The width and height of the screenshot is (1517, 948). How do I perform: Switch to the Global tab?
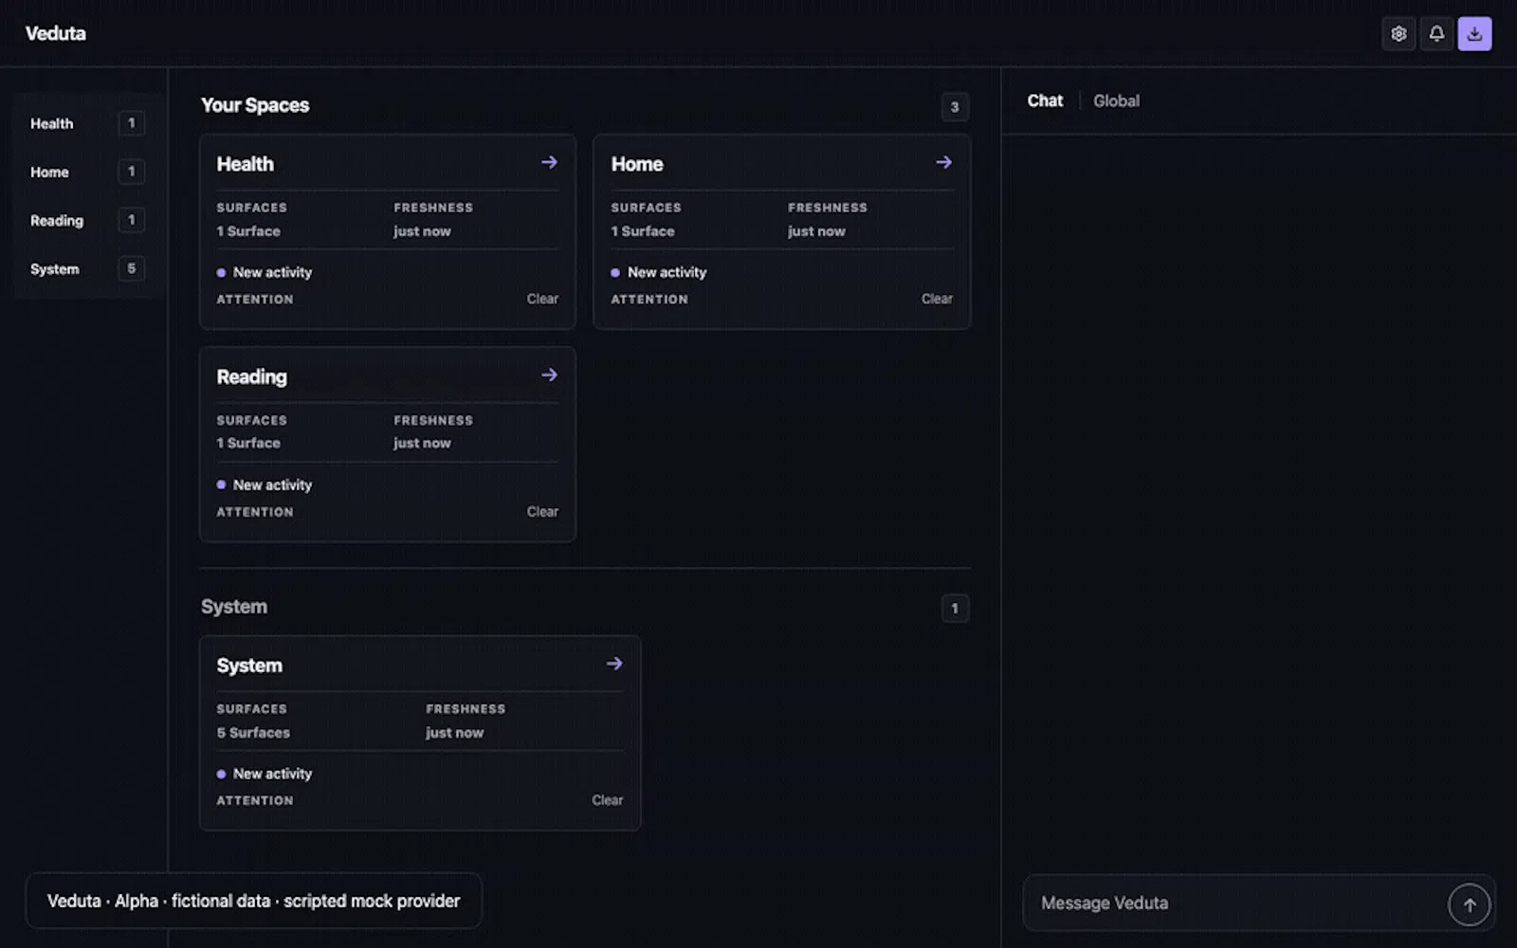tap(1116, 100)
